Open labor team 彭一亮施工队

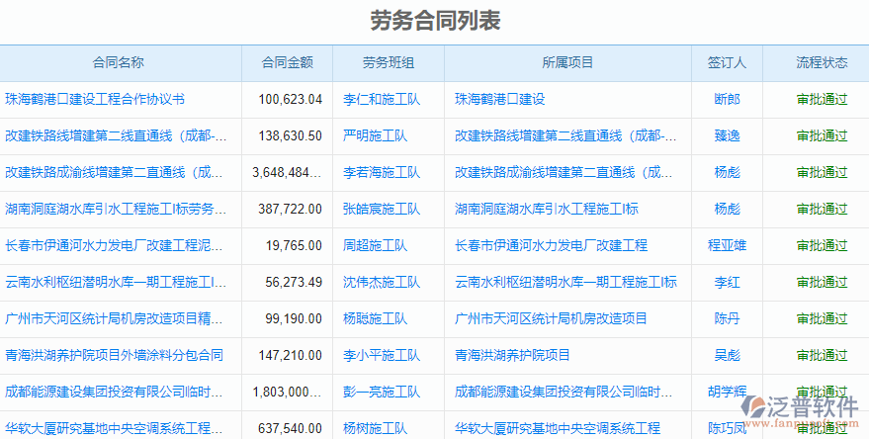382,392
